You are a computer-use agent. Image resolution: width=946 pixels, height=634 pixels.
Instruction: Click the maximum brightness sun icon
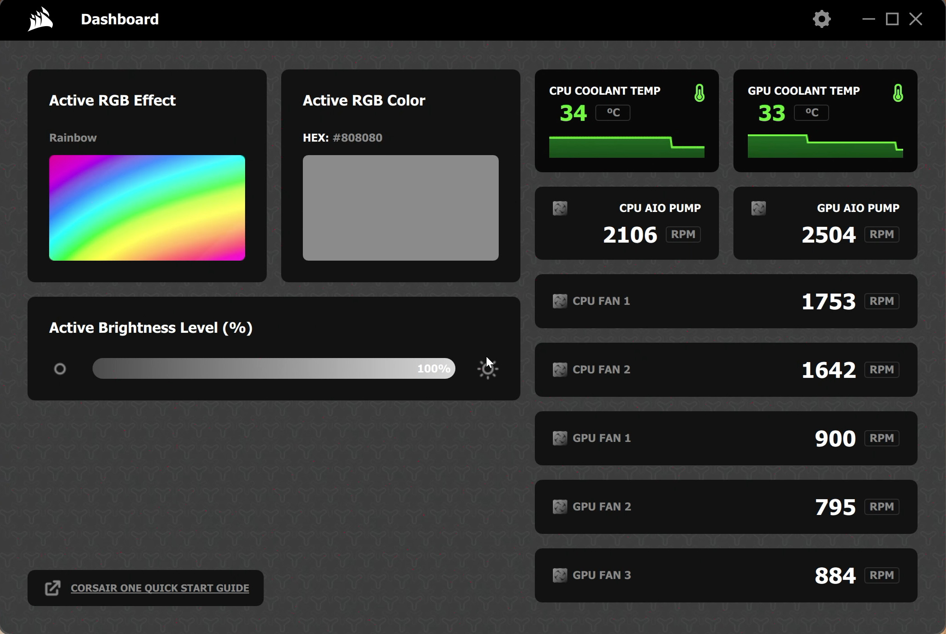(487, 369)
